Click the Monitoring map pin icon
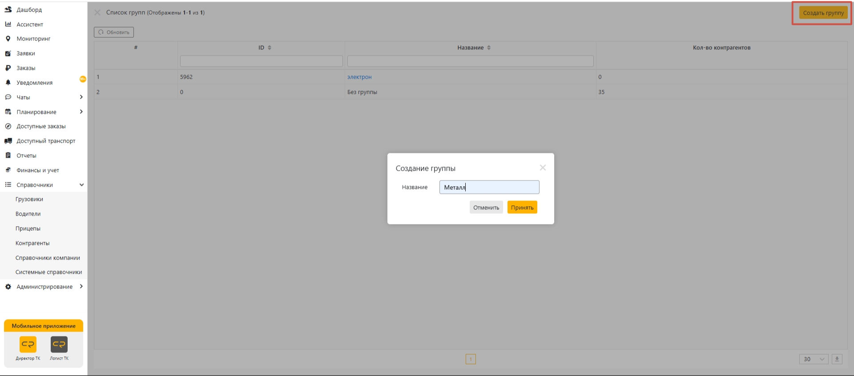Viewport: 854px width, 376px height. tap(8, 39)
